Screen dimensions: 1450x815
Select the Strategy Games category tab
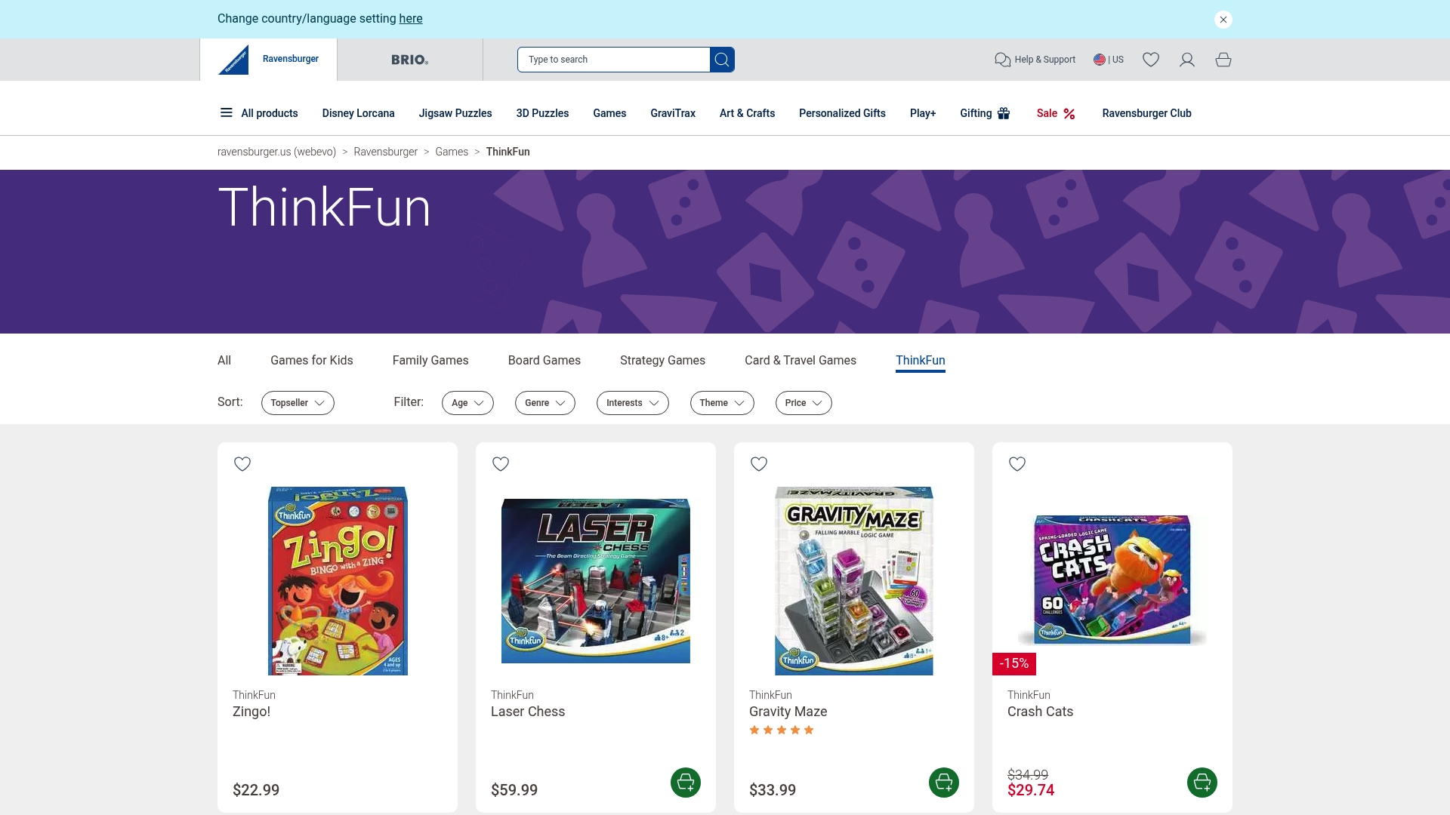tap(662, 360)
